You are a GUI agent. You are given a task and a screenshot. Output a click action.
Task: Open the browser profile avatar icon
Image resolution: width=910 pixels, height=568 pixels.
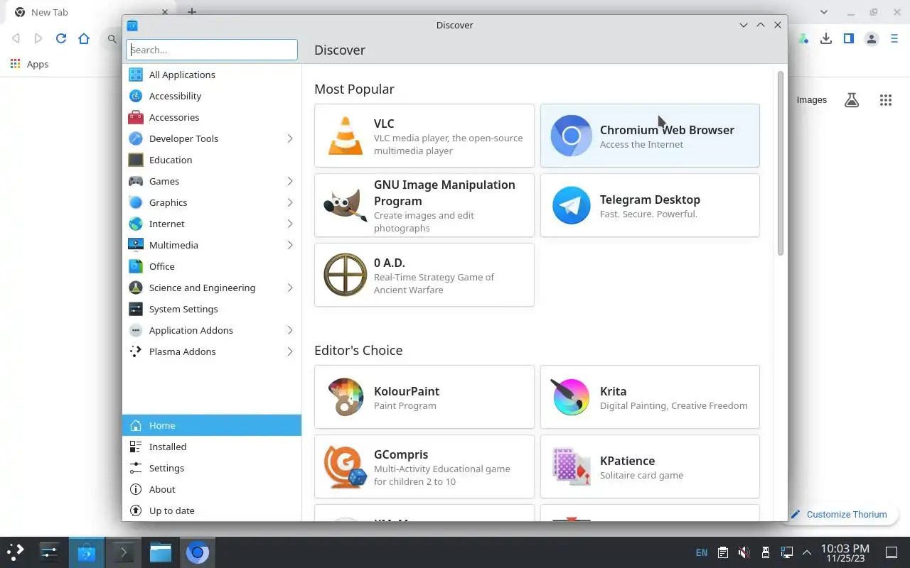point(872,38)
